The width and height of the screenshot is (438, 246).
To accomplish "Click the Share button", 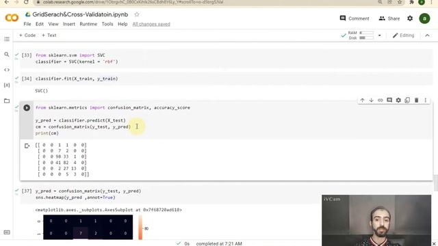I will (x=389, y=18).
